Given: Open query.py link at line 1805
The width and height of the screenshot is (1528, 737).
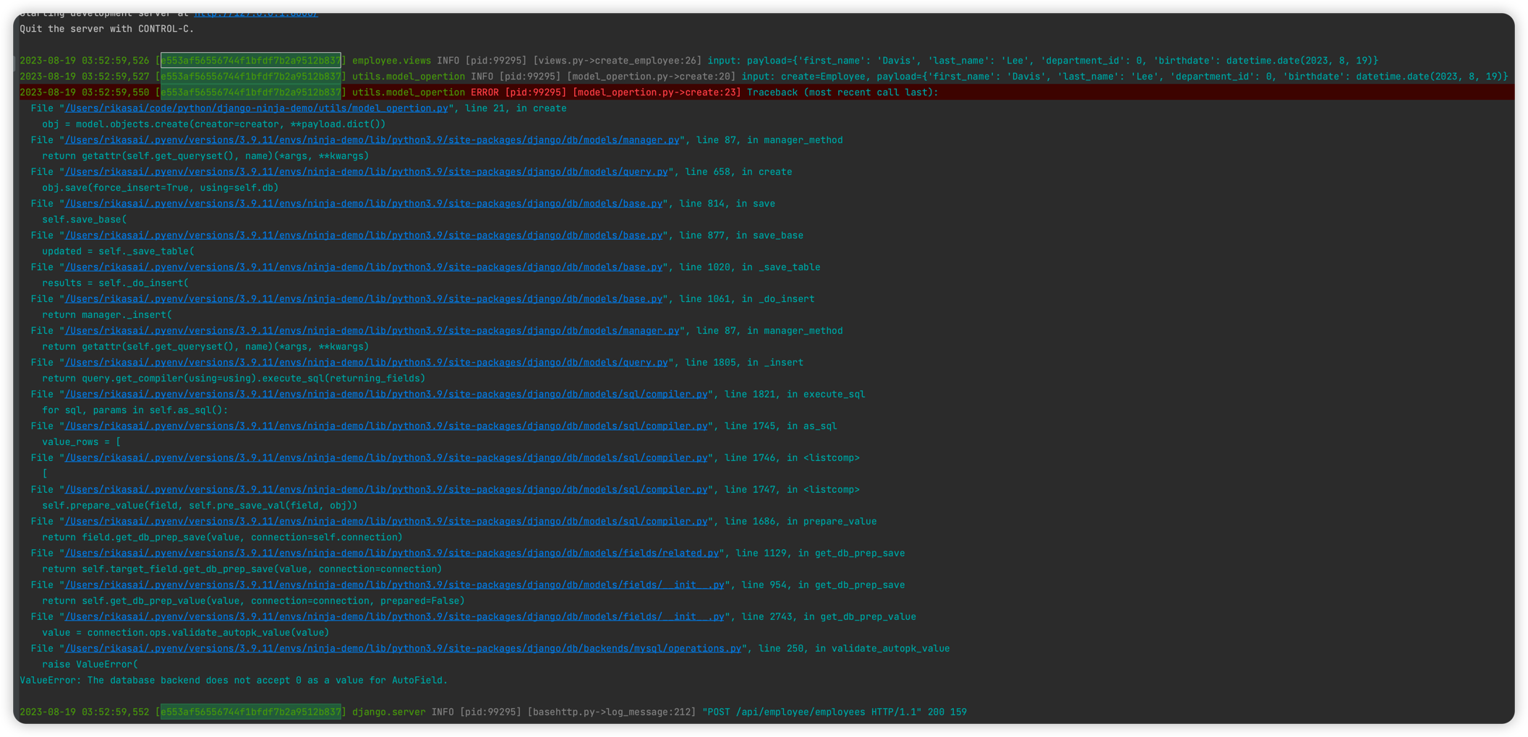Looking at the screenshot, I should (x=367, y=363).
